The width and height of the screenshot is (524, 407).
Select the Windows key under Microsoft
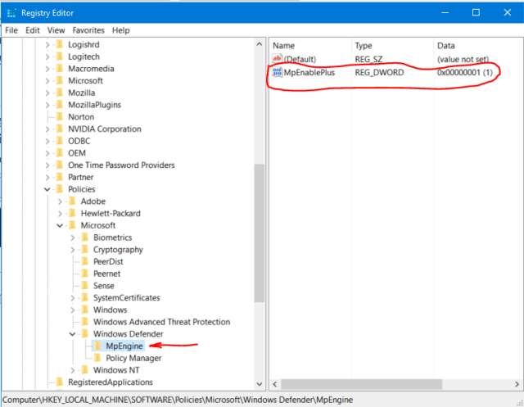point(110,310)
